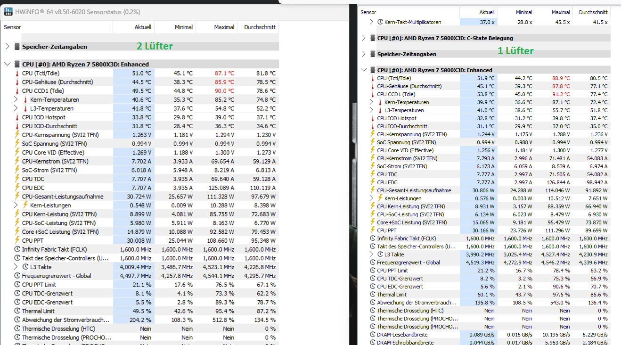Viewport: 621px width, 345px height.
Task: Expand Speicher-Zeitangaben in the right window
Action: (363, 54)
